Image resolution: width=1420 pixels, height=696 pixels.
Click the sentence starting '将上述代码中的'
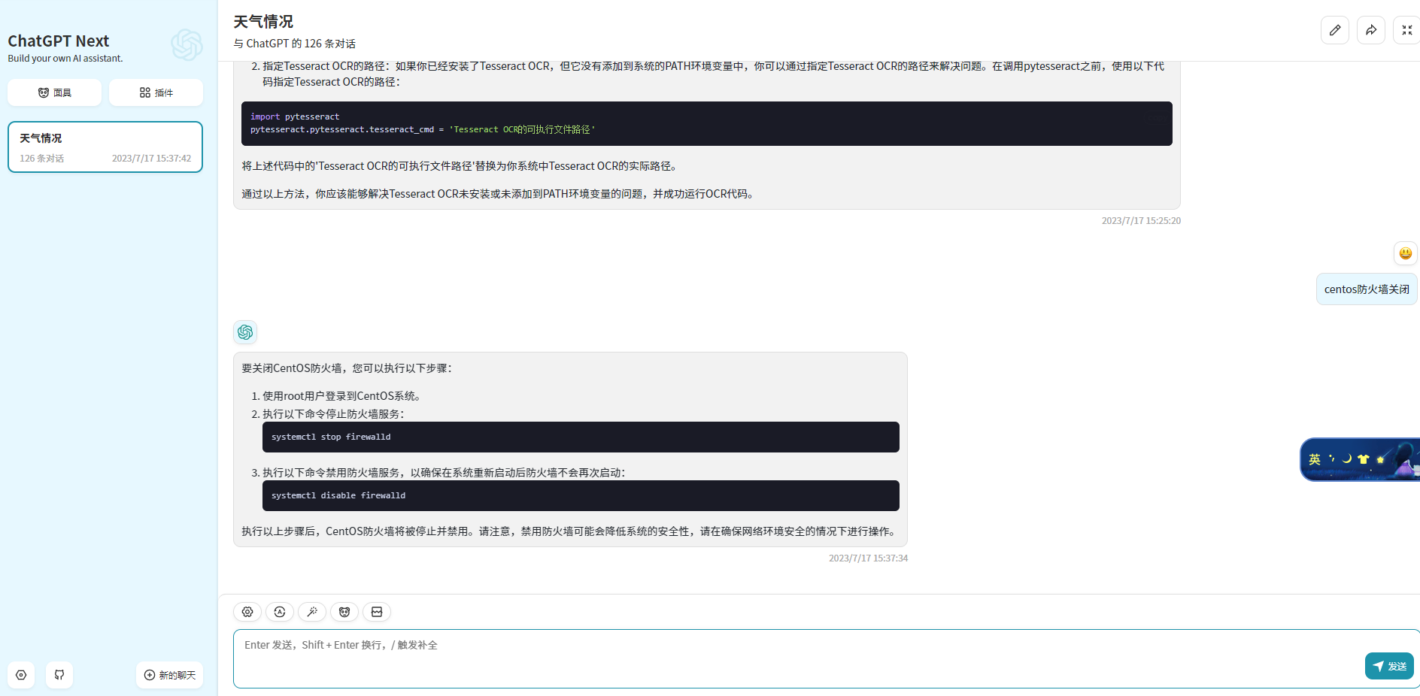coord(461,166)
